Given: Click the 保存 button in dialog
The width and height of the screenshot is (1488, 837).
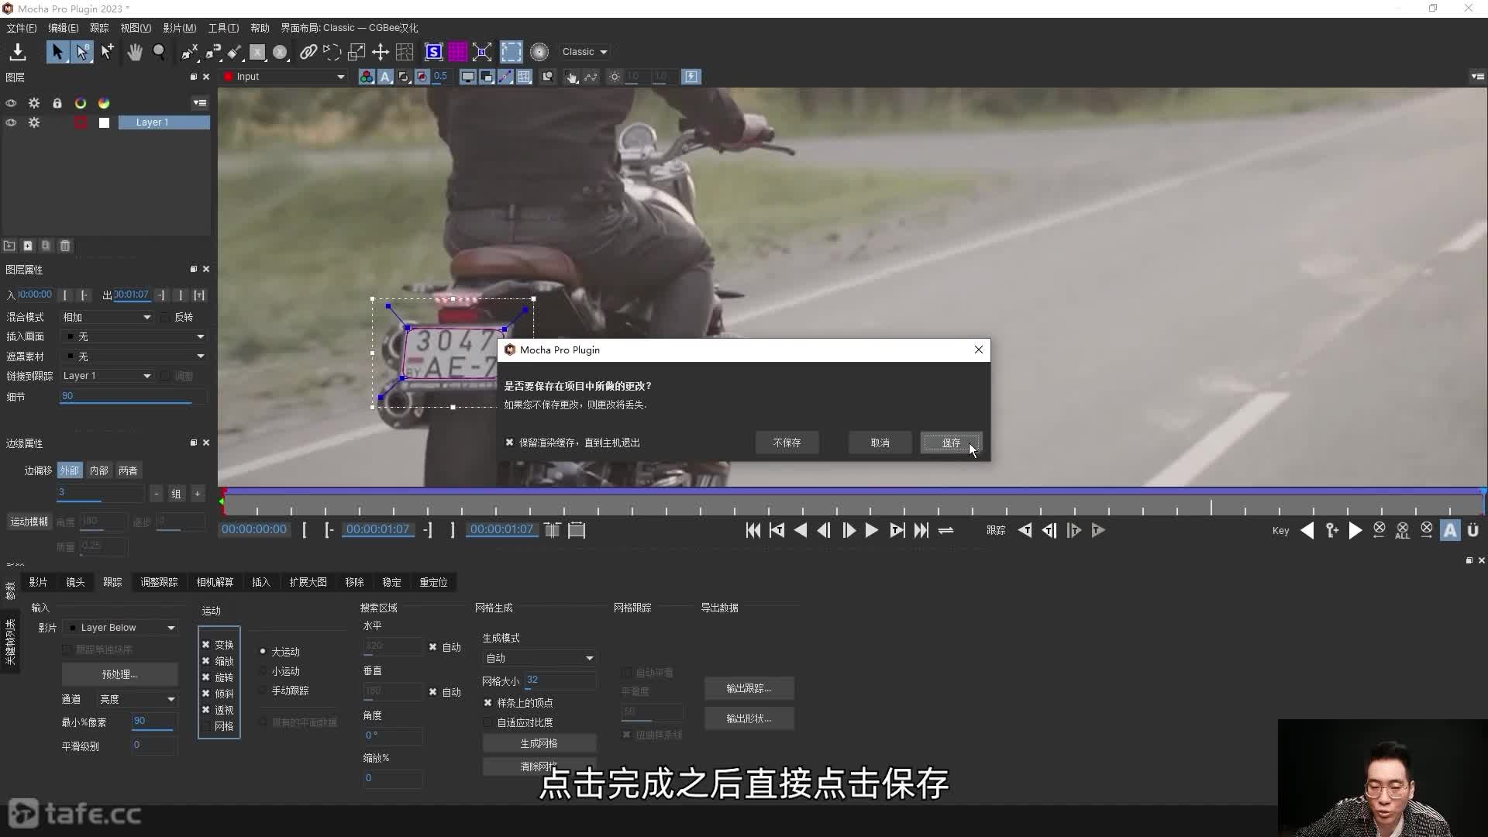Looking at the screenshot, I should click(x=951, y=443).
